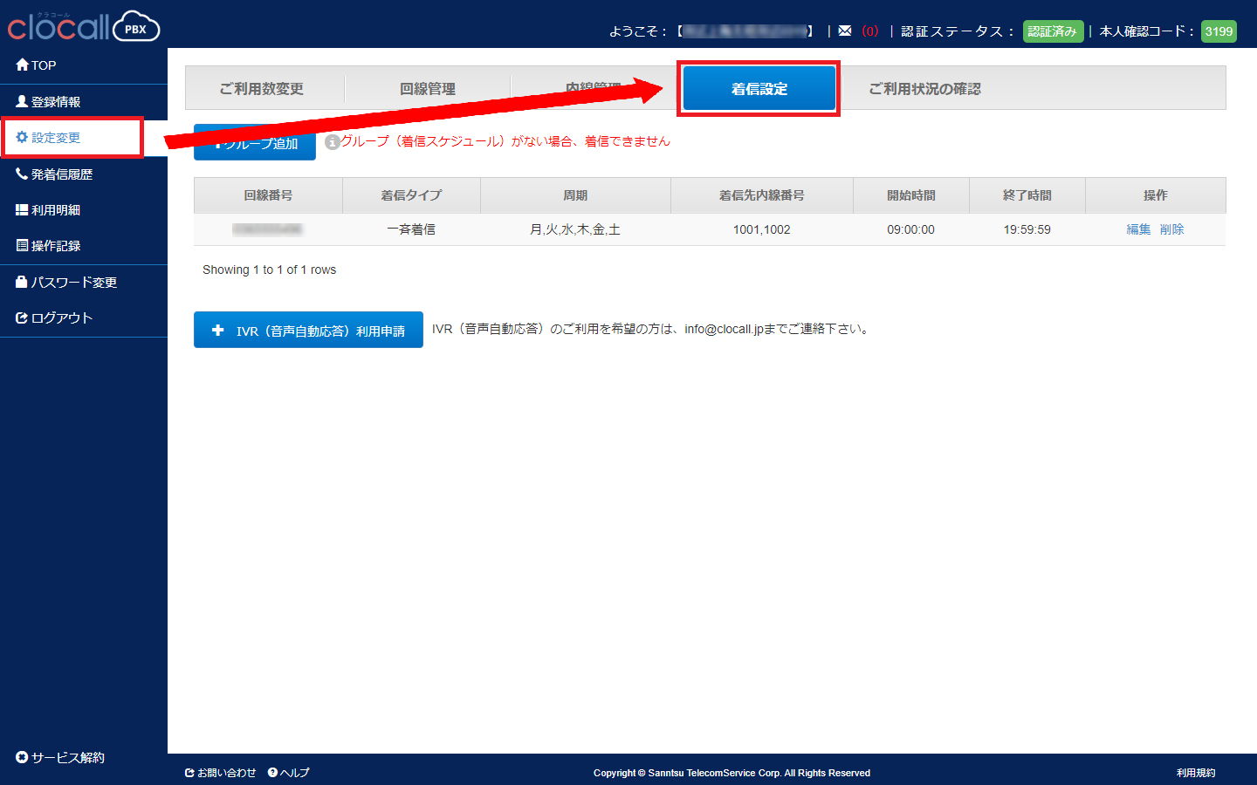
Task: Open 利用明細 in the sidebar
Action: point(48,210)
